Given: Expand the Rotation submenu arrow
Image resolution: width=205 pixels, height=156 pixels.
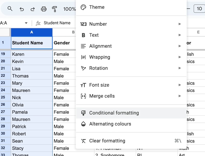Looking at the screenshot, I should pyautogui.click(x=180, y=68).
